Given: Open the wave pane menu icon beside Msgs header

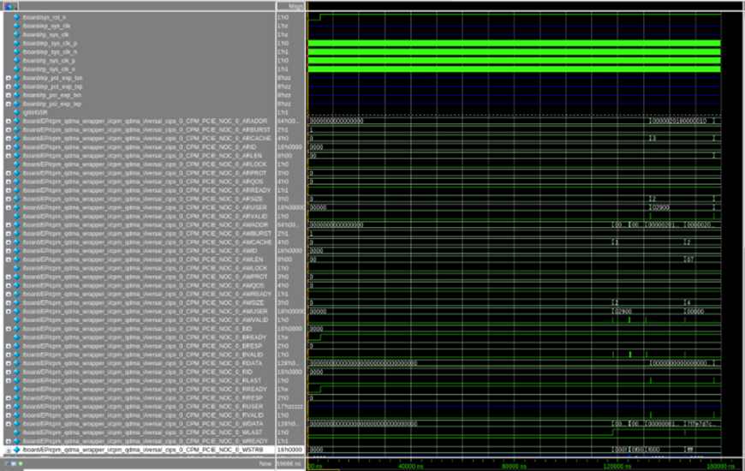Looking at the screenshot, I should tap(9, 6).
